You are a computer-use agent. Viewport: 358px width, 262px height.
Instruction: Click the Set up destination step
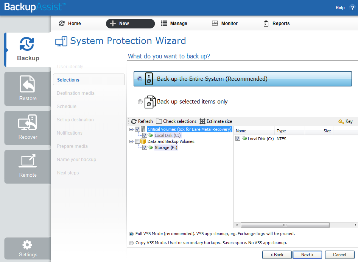(x=75, y=120)
